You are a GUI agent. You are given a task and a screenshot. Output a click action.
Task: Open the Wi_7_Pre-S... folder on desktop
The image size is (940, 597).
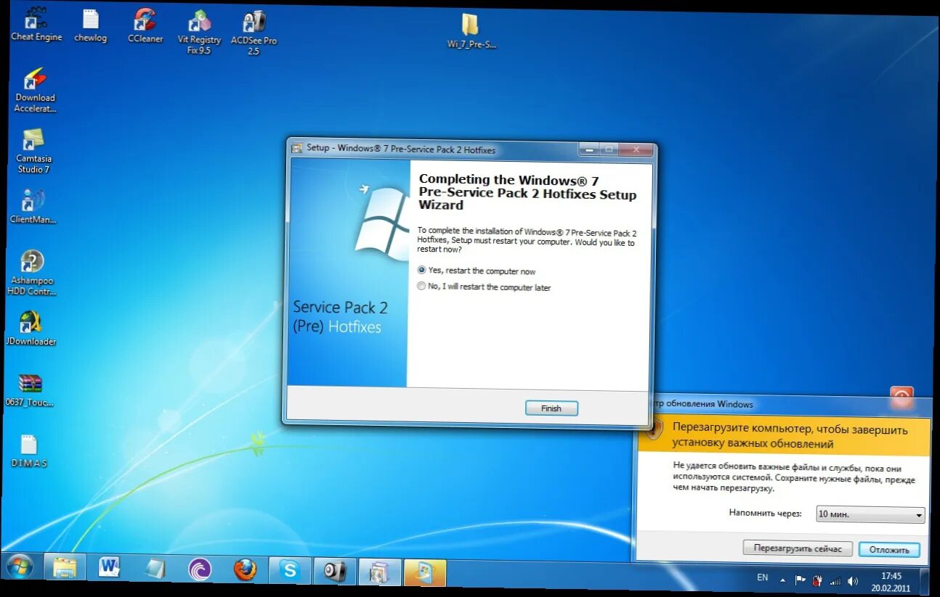click(471, 31)
